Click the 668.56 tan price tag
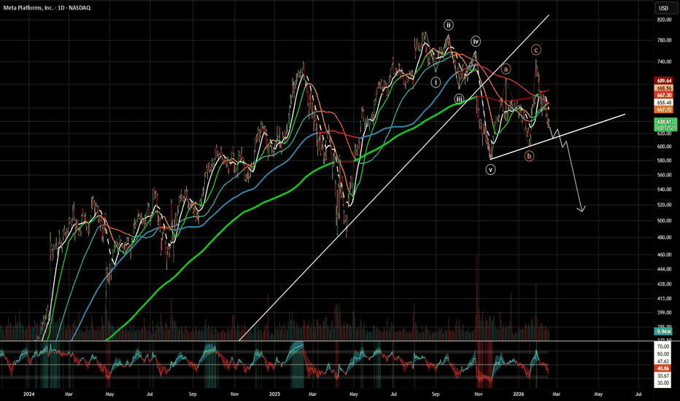The width and height of the screenshot is (680, 401). pos(664,88)
